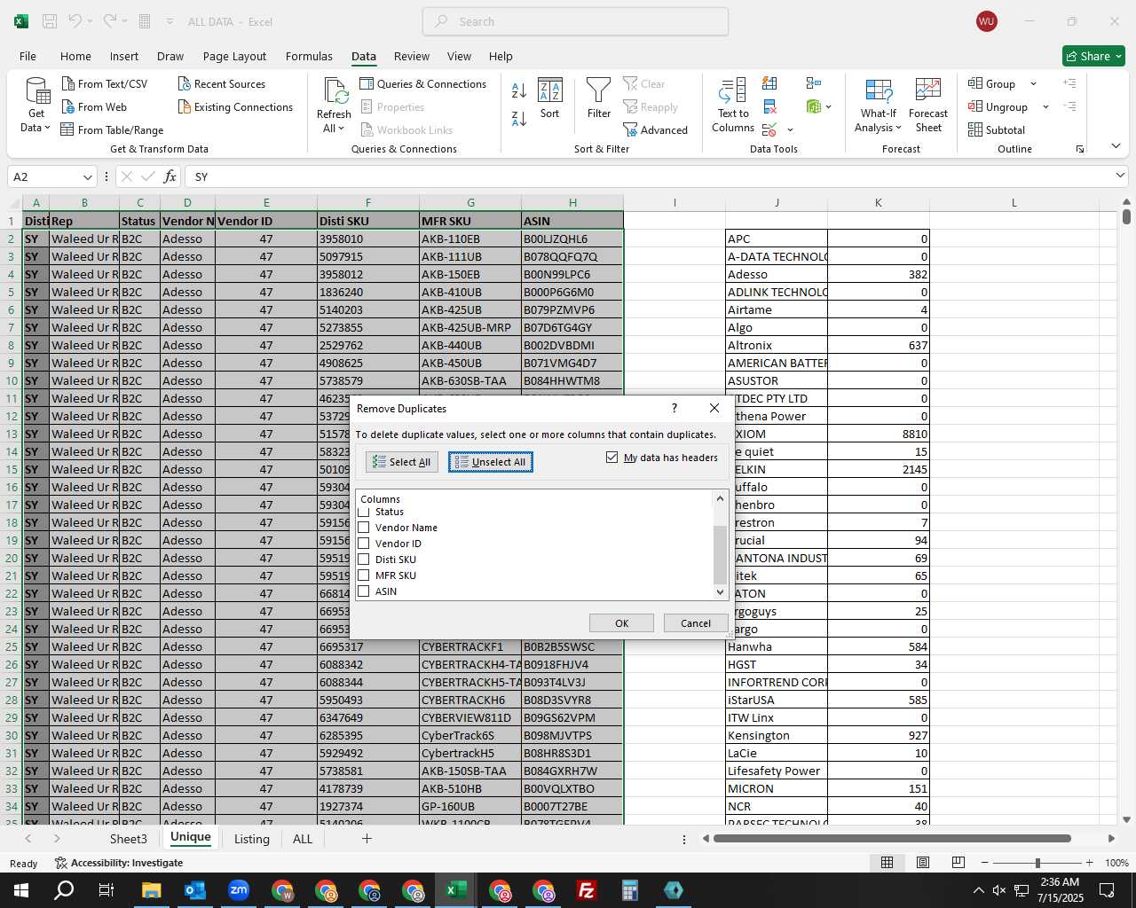Open Existing Connections
This screenshot has height=908, width=1136.
point(235,106)
